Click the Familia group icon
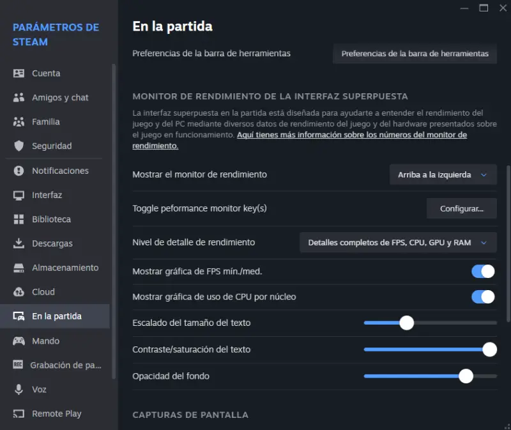 19,121
